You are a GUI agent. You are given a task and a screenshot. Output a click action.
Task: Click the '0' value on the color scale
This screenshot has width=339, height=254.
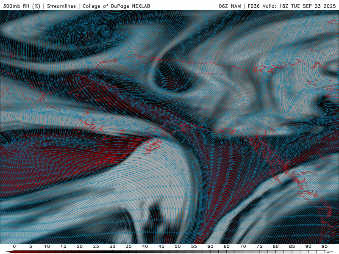14,246
